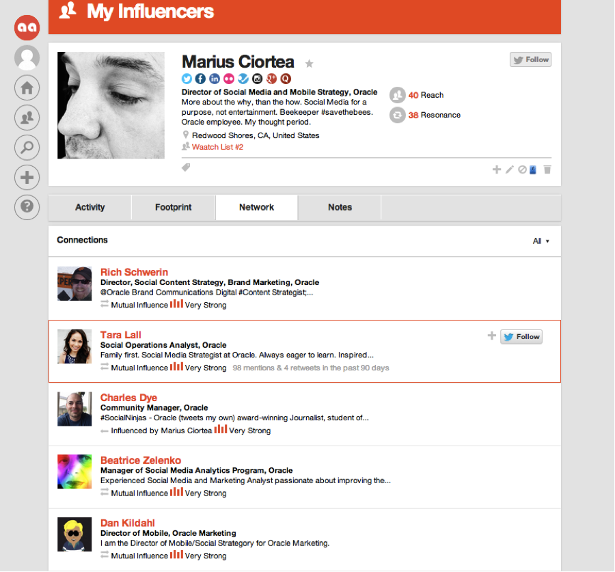
Task: Click the plus icon in profile actions row
Action: (x=497, y=169)
